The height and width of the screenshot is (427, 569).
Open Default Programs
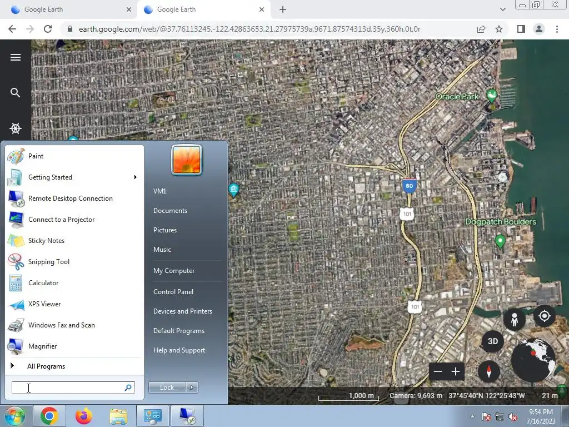coord(179,331)
